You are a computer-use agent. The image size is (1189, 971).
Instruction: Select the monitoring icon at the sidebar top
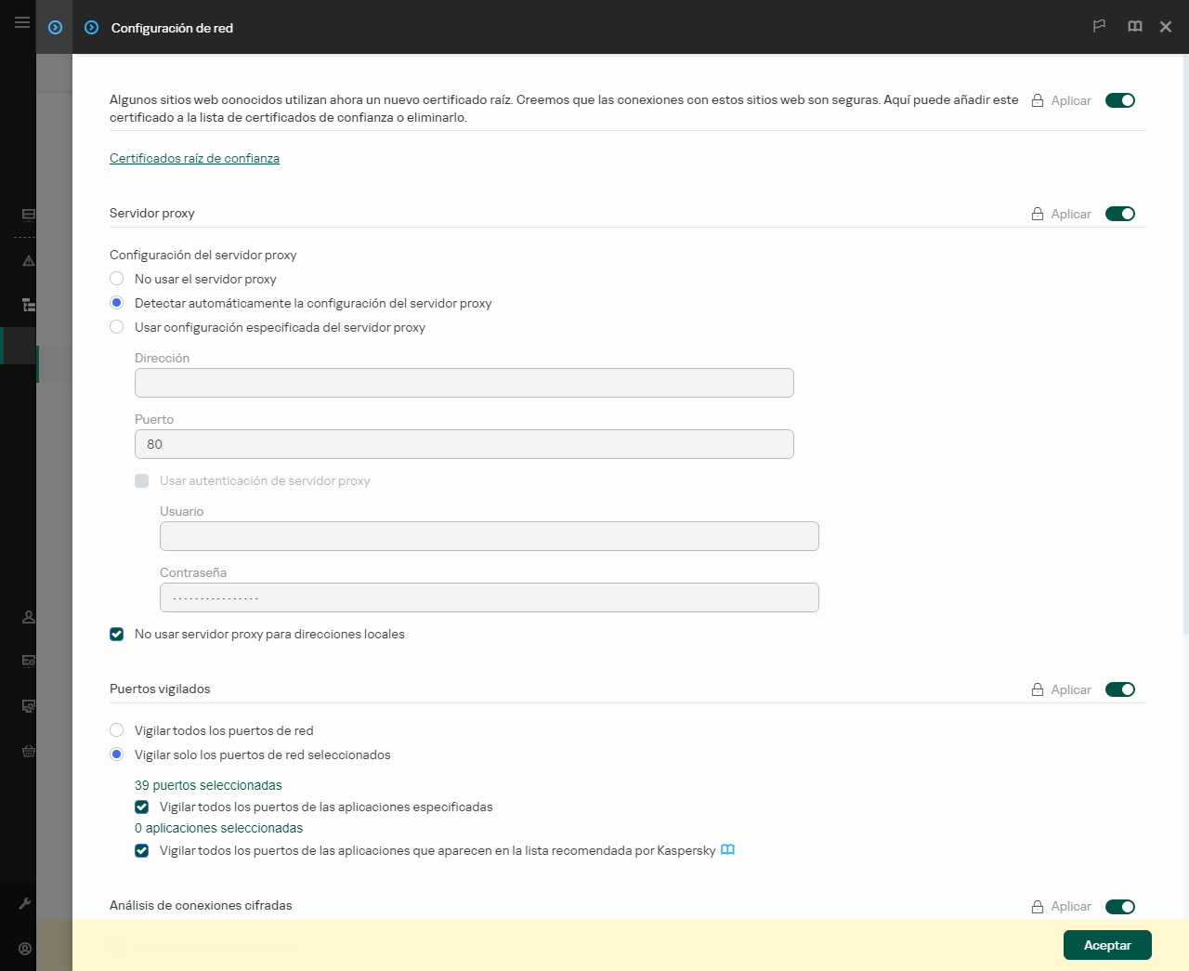27,214
